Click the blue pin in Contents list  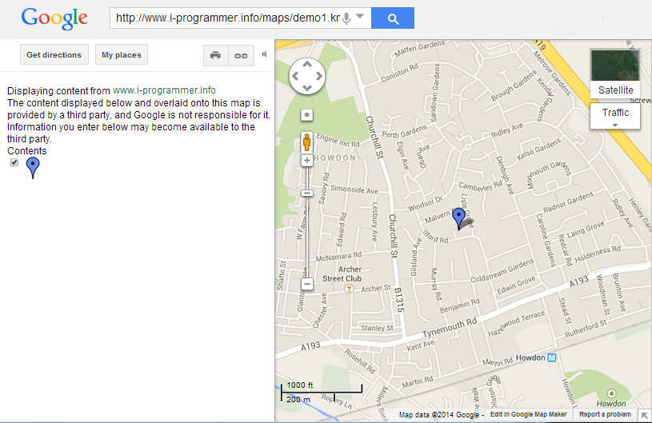(x=33, y=168)
